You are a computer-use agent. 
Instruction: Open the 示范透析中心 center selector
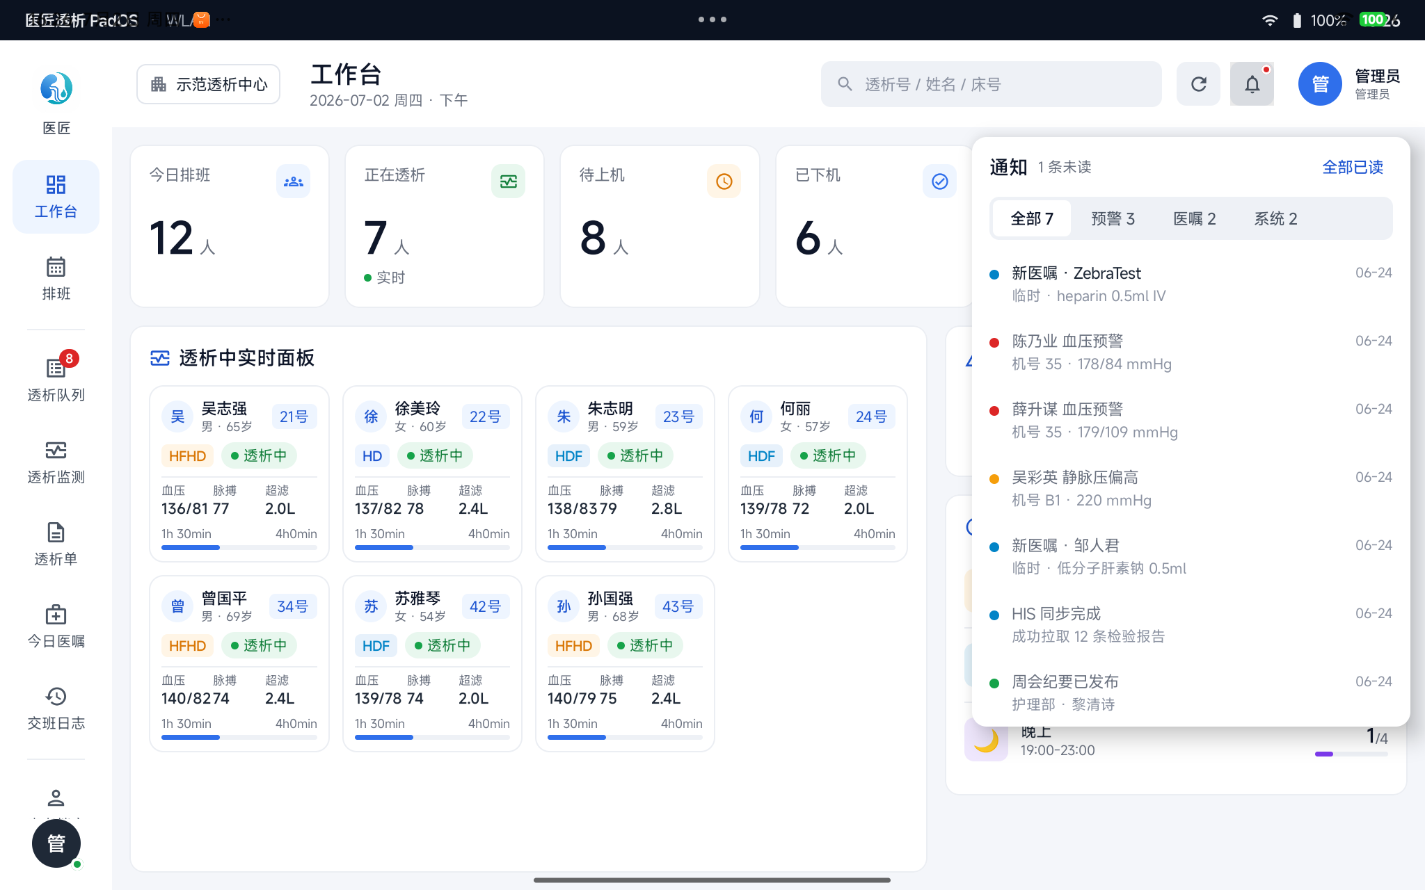pyautogui.click(x=209, y=84)
